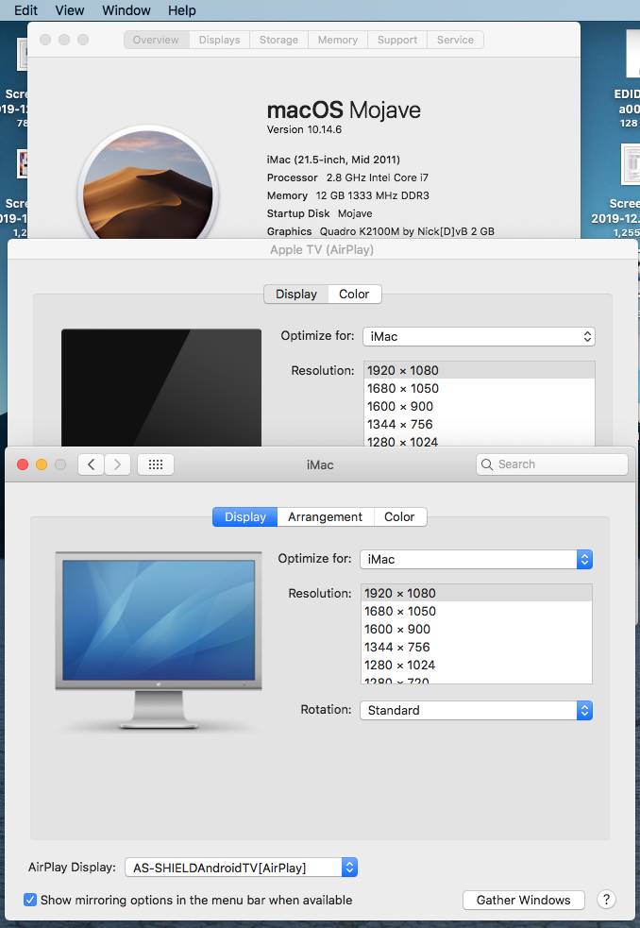This screenshot has height=928, width=640.
Task: Go back with the iMac window's back arrow
Action: 92,464
